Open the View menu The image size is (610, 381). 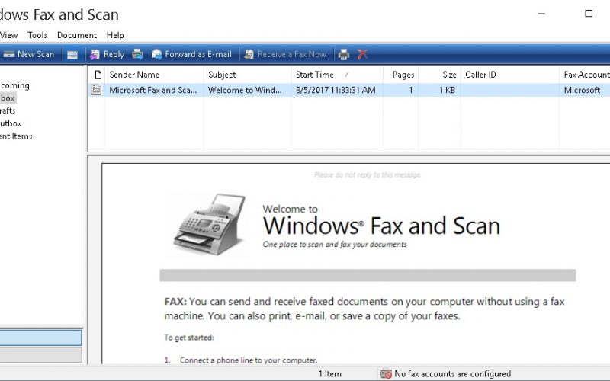(8, 35)
